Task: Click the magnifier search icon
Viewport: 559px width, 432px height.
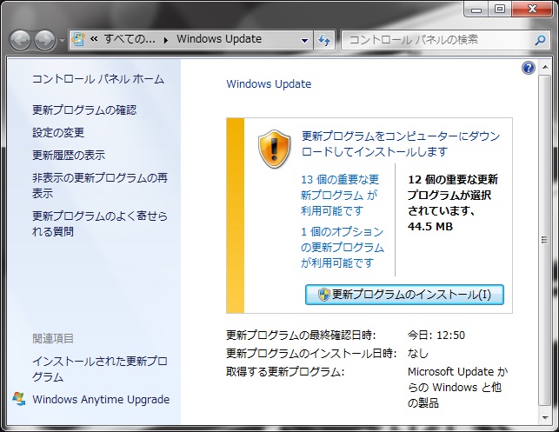Action: click(x=540, y=40)
